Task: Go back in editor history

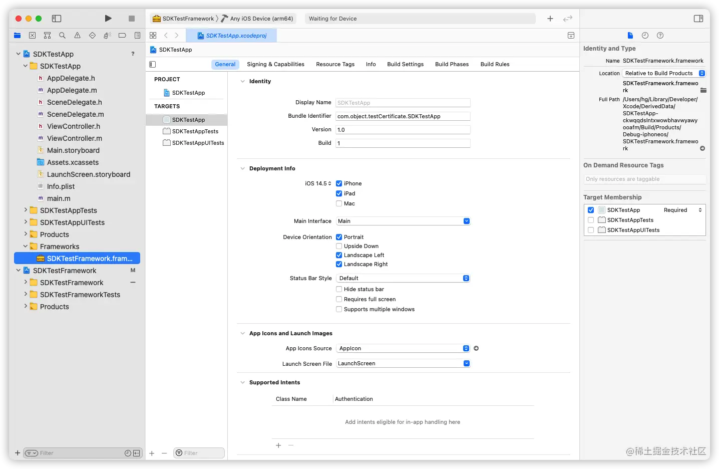Action: coord(166,36)
